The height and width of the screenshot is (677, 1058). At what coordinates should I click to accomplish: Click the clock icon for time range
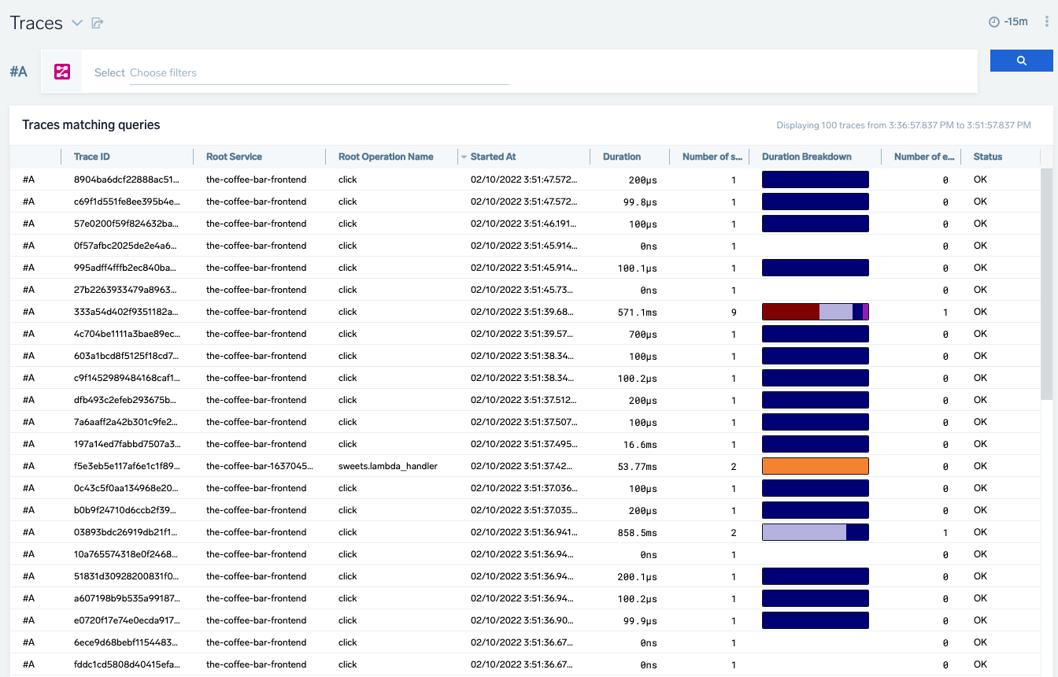click(x=993, y=22)
